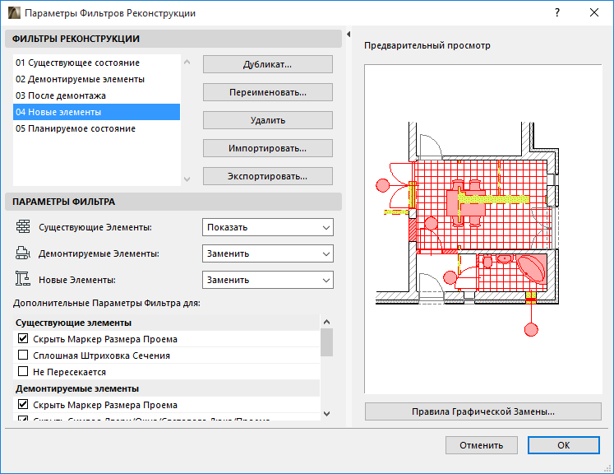The image size is (614, 474).
Task: Click the additional parameters scrollbar down arrow
Action: click(x=326, y=413)
